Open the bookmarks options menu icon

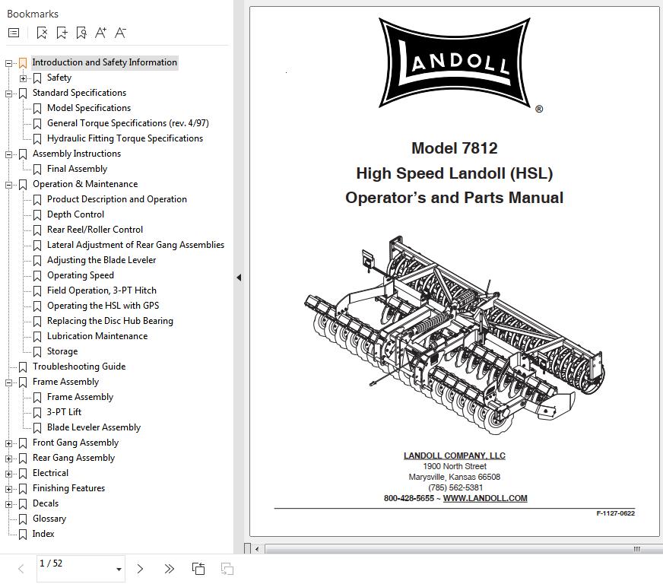point(14,33)
